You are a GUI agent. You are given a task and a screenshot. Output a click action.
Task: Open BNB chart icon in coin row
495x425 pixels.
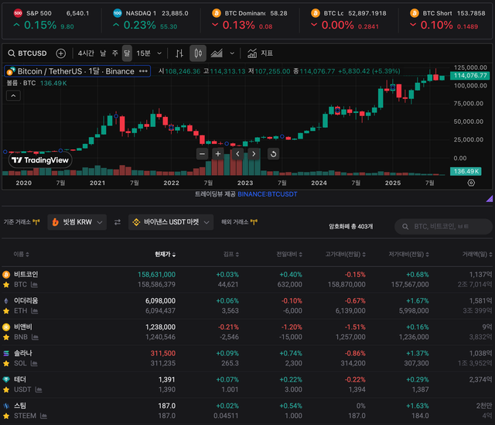(35, 338)
